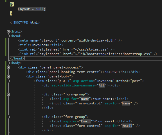
Task: Click the method="post" attribute
Action: (129, 81)
